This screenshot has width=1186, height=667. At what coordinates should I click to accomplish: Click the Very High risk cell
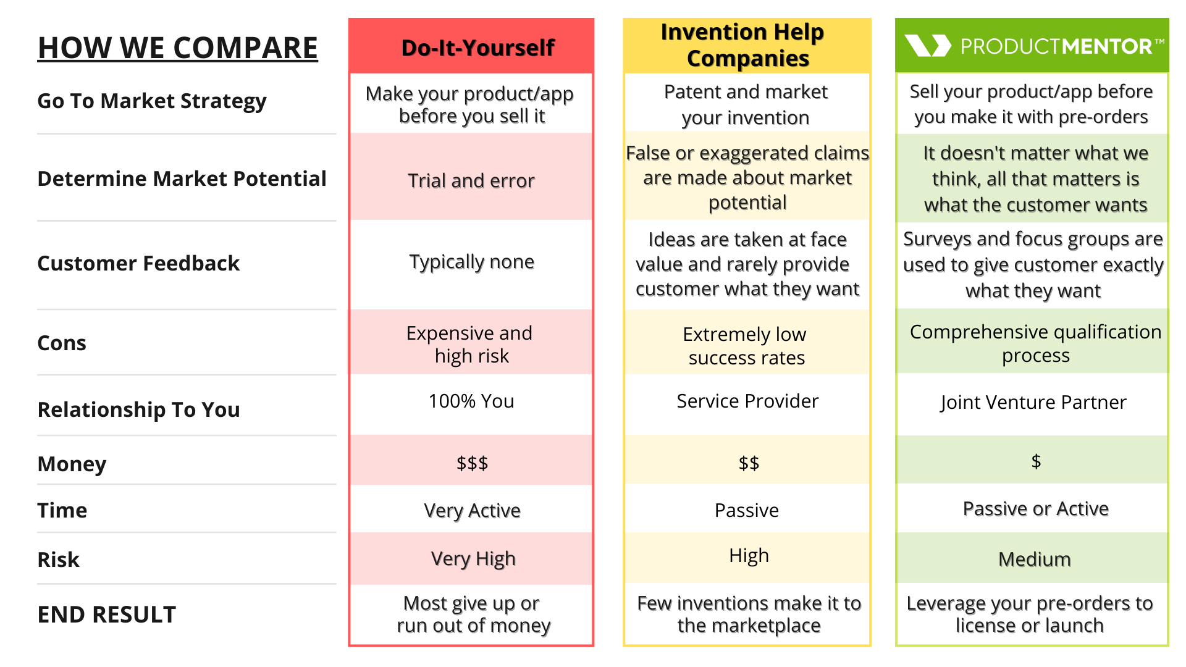coord(473,559)
